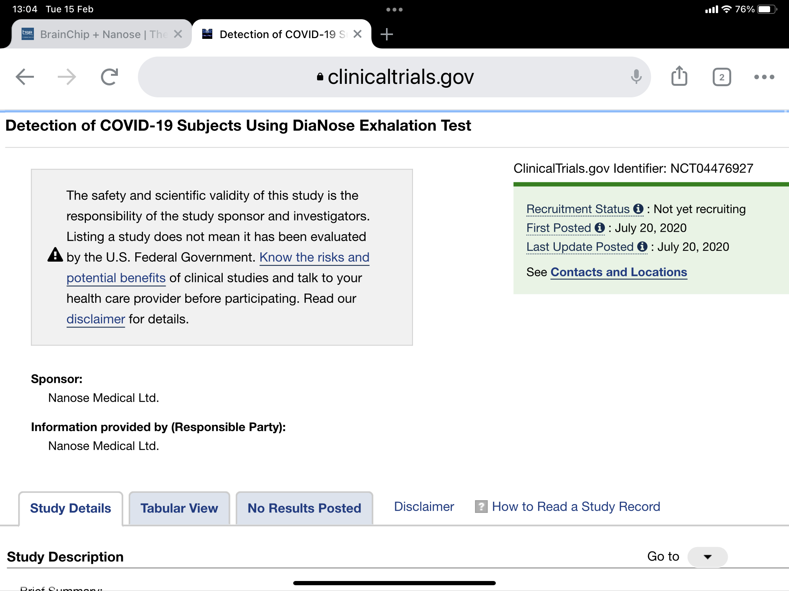
Task: Open Contacts and Locations link
Action: coord(619,272)
